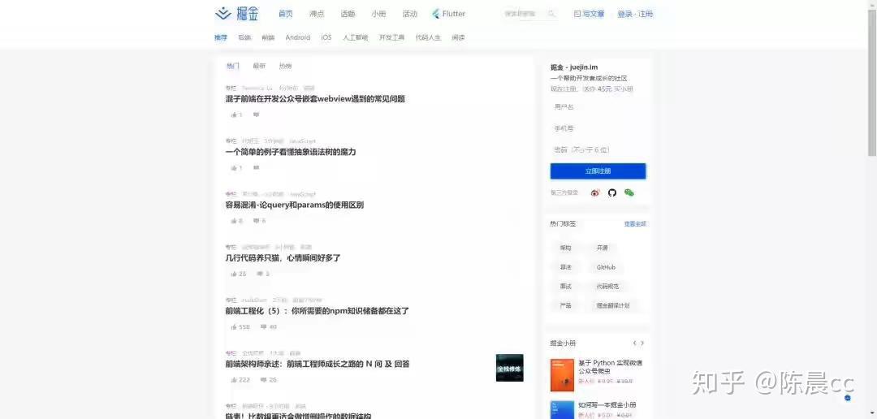This screenshot has width=877, height=419.
Task: Open the Python 微信公众号爬虫 booklet cover
Action: pos(562,375)
